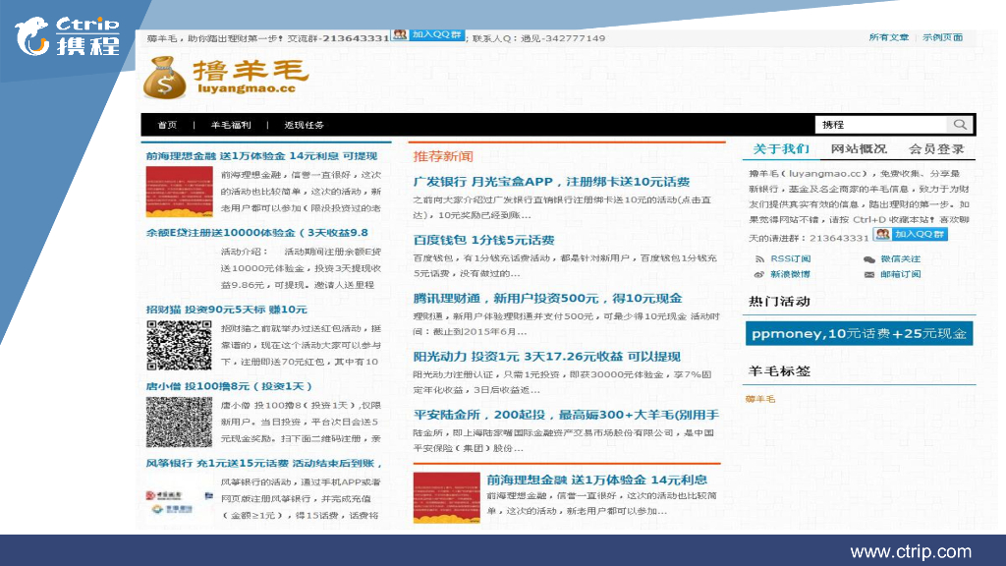This screenshot has height=566, width=1006.
Task: Open the 首页 navigation menu item
Action: (167, 126)
